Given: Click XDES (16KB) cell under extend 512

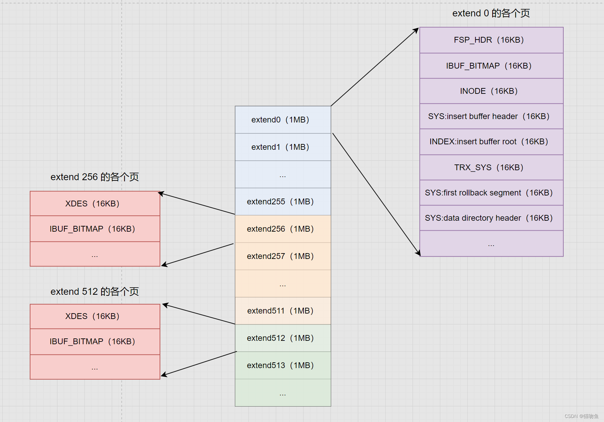Looking at the screenshot, I should tap(95, 317).
